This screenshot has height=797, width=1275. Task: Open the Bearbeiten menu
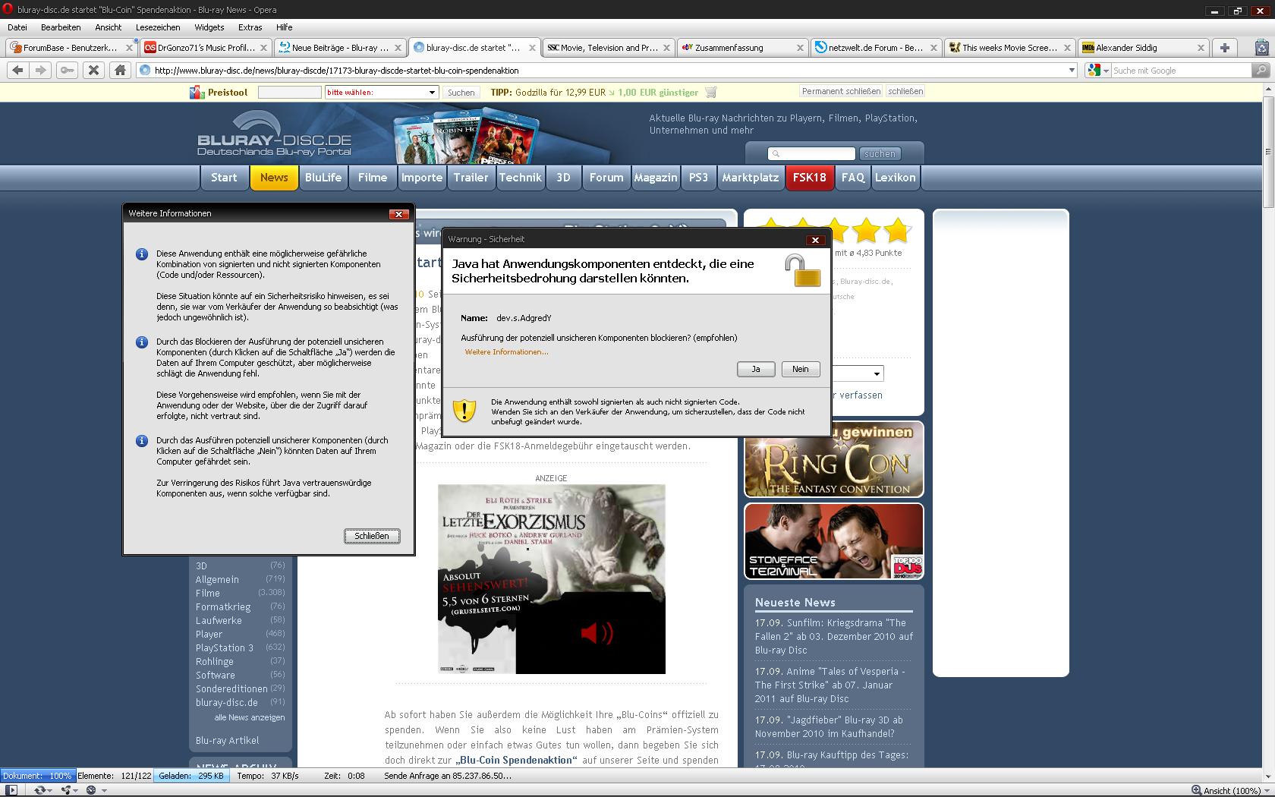coord(61,27)
